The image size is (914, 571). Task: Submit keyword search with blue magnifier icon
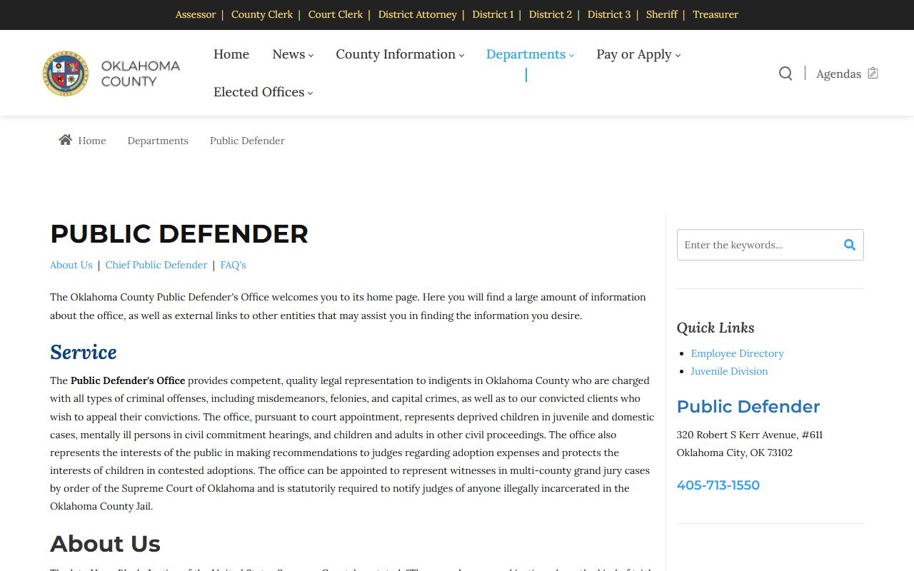850,245
